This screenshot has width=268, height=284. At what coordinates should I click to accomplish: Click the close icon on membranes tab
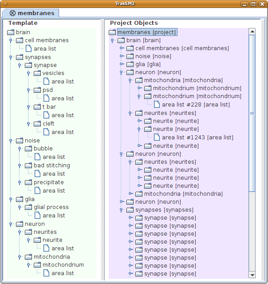(12, 13)
